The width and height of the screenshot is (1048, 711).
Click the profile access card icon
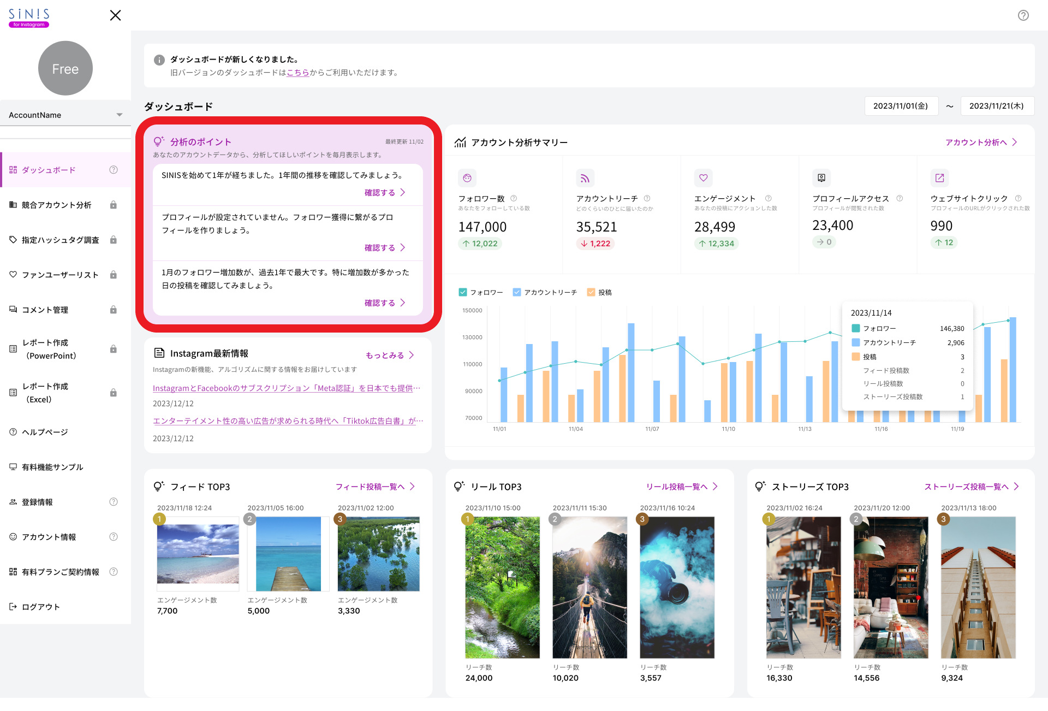[x=821, y=178]
